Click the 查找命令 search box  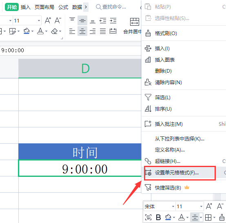(111, 7)
